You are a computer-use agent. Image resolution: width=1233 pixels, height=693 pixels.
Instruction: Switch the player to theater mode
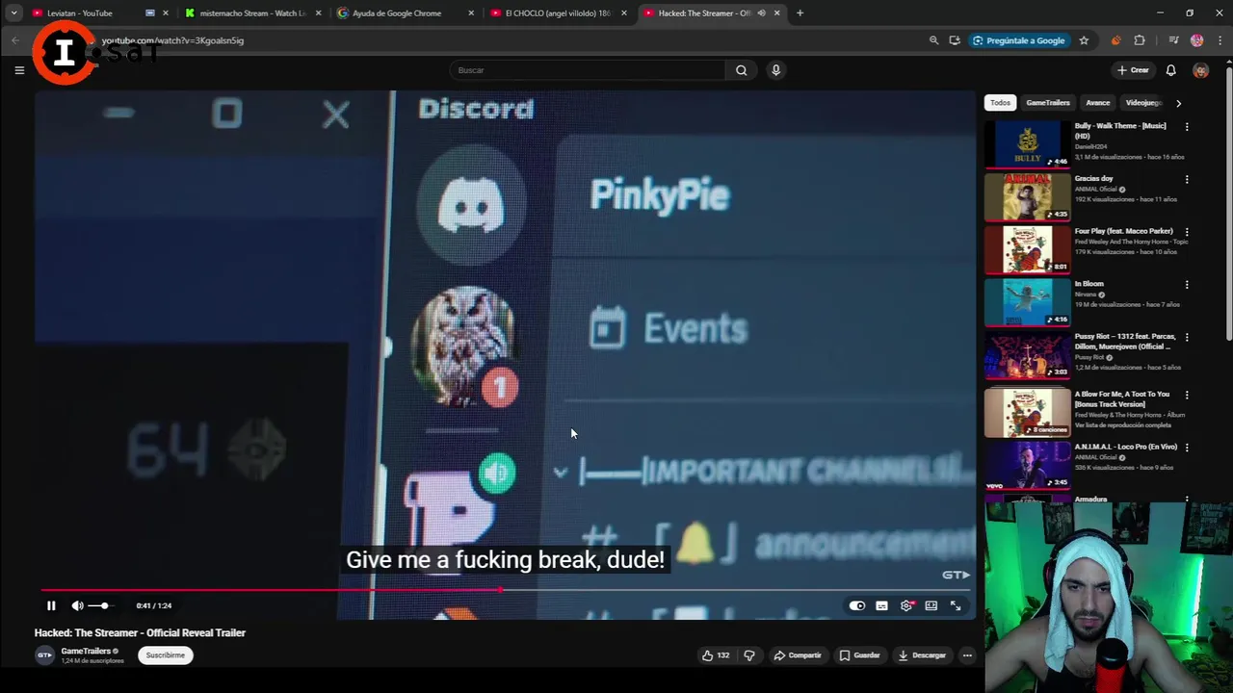931,605
